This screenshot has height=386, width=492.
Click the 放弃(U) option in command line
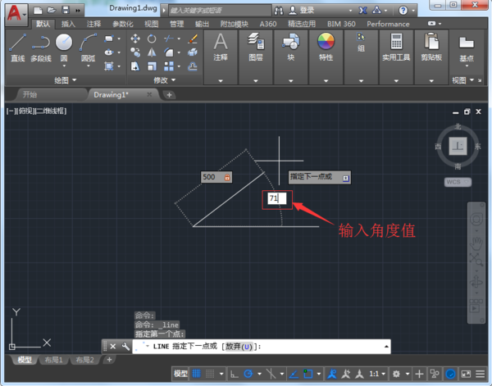click(239, 347)
